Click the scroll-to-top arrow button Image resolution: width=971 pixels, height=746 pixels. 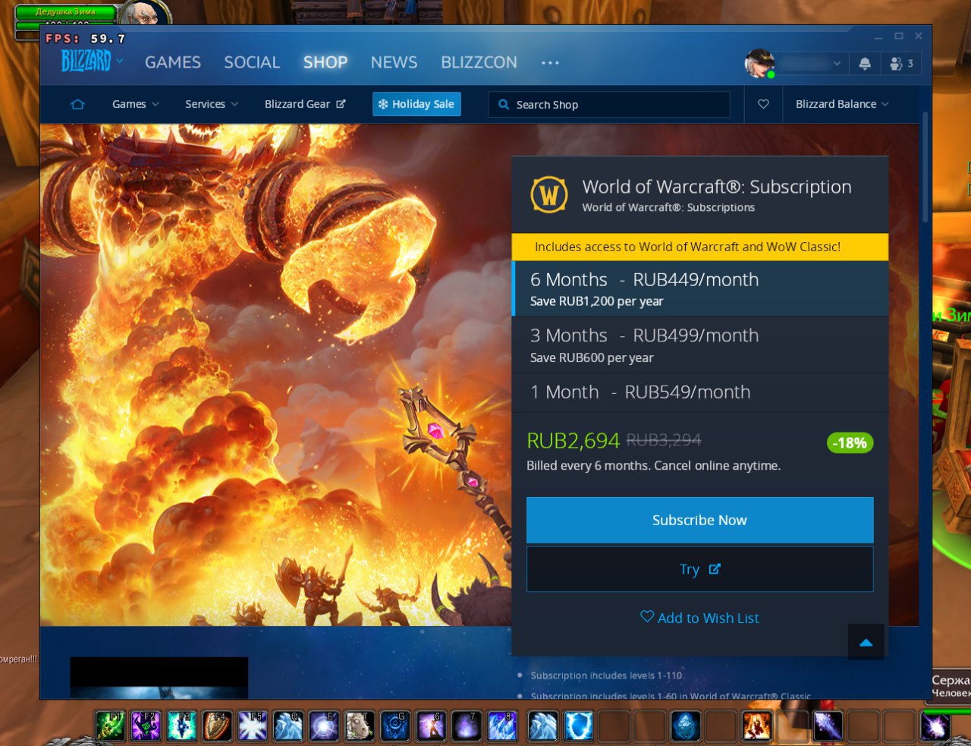pyautogui.click(x=866, y=642)
